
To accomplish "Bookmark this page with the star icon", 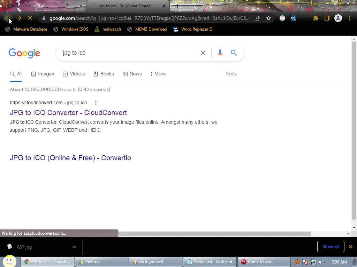I will coord(268,18).
